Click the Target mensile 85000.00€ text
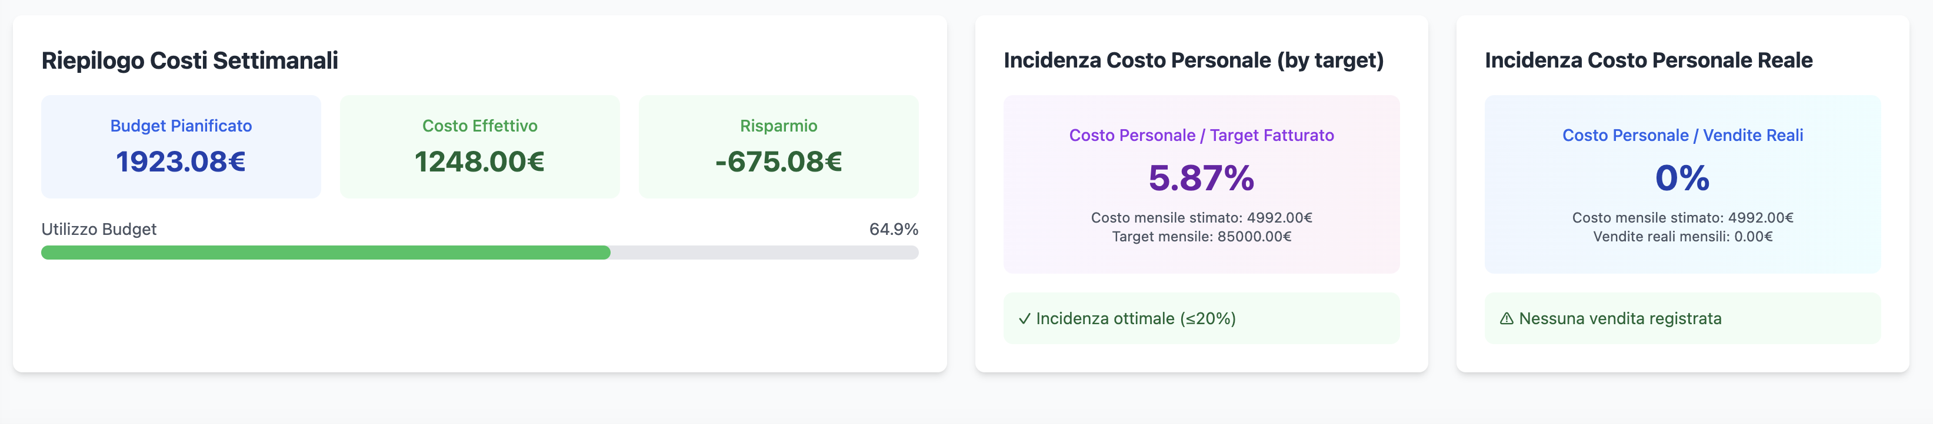Viewport: 1933px width, 424px height. (x=1201, y=237)
